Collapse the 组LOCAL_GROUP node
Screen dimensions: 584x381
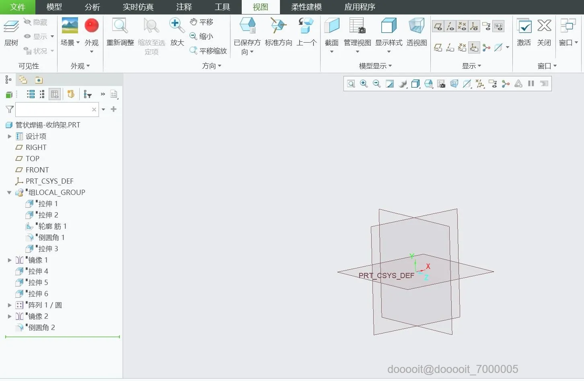(x=9, y=193)
